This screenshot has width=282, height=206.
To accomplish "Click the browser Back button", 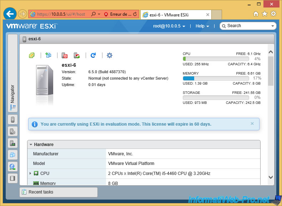I will 10,14.
